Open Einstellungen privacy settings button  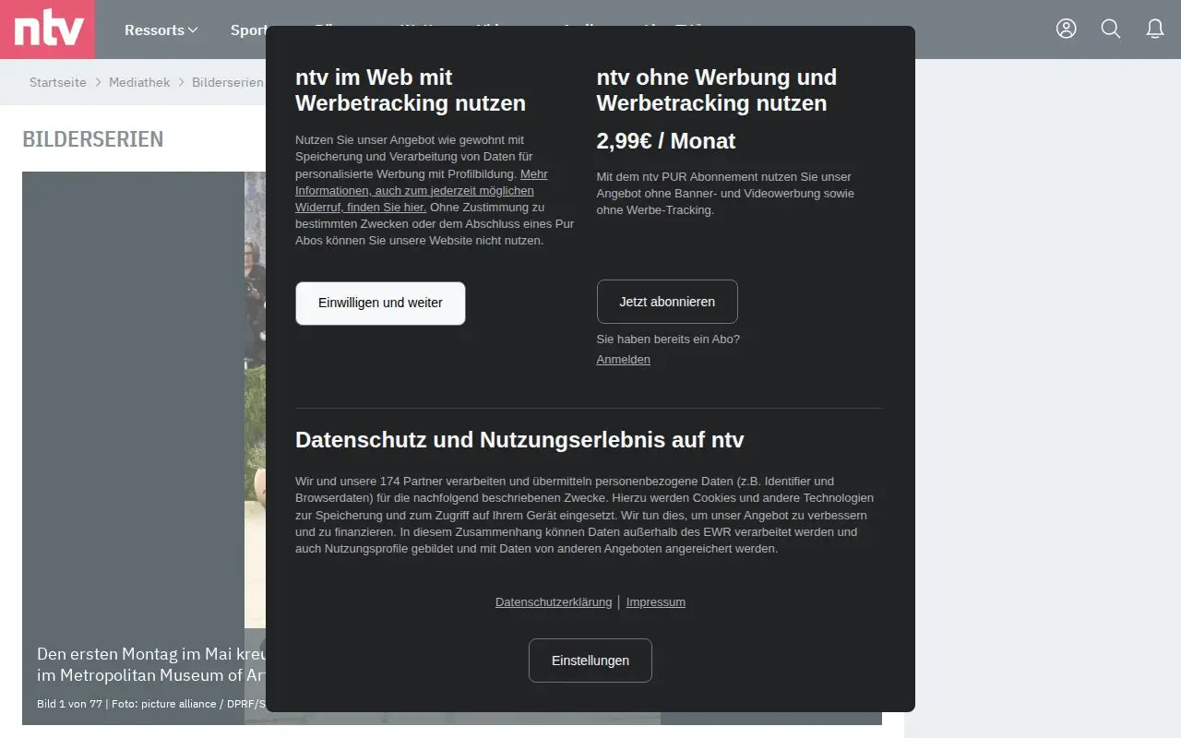[590, 661]
